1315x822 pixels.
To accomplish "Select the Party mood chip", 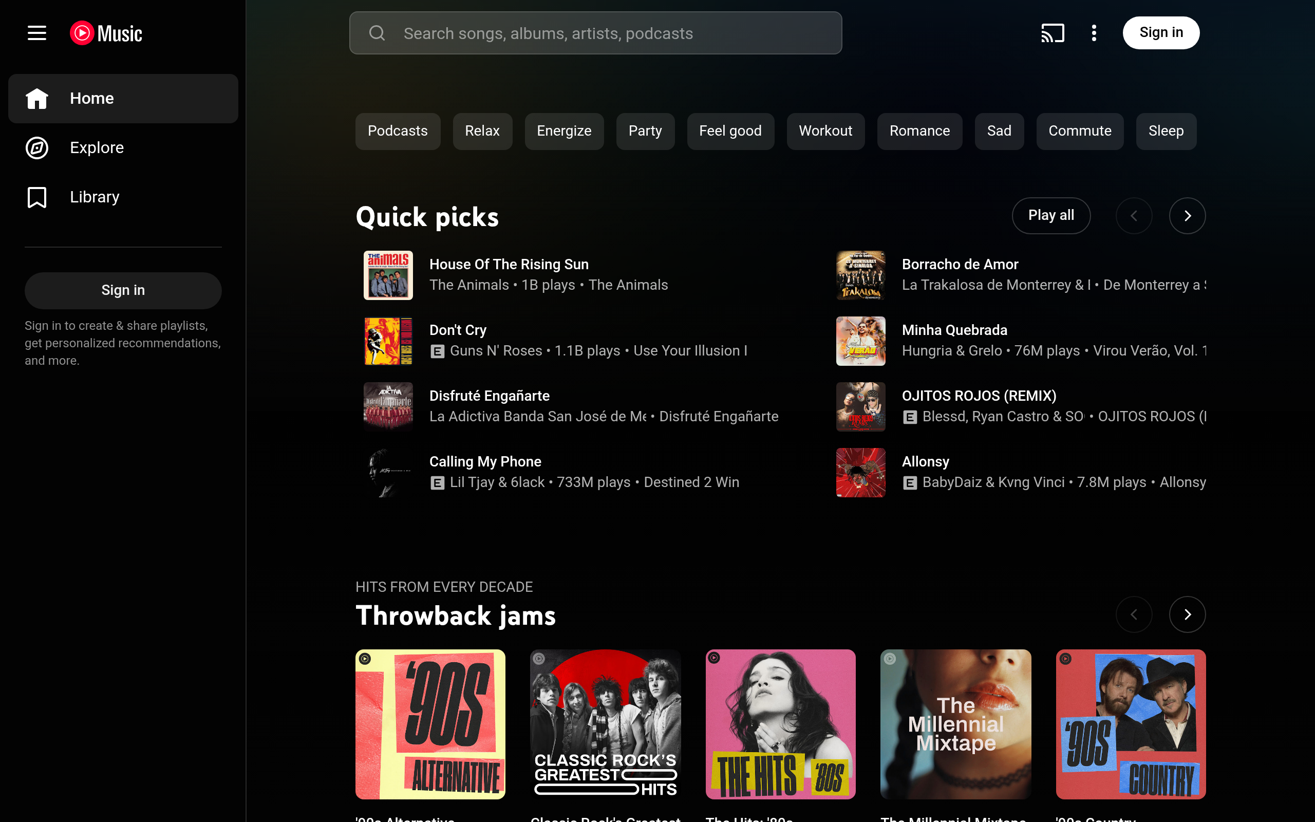I will 646,131.
